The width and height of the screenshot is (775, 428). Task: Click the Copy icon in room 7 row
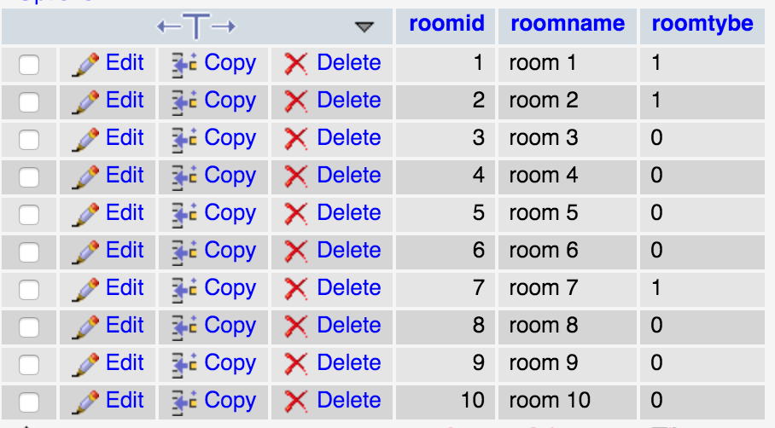[184, 290]
